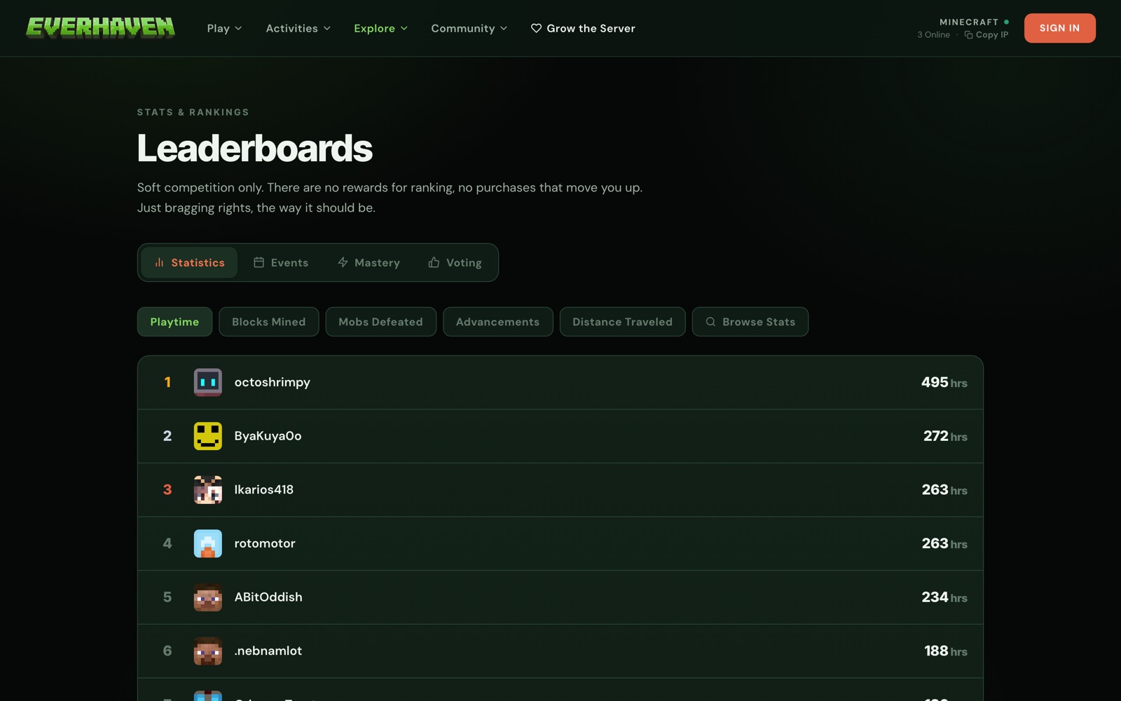Click the 234 hrs playtime value
The image size is (1121, 701).
944,597
